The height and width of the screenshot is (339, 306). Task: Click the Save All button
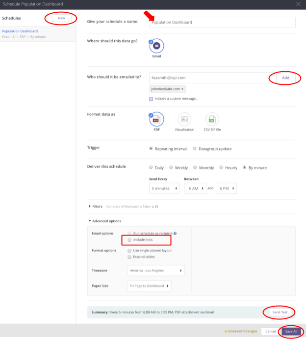click(291, 331)
